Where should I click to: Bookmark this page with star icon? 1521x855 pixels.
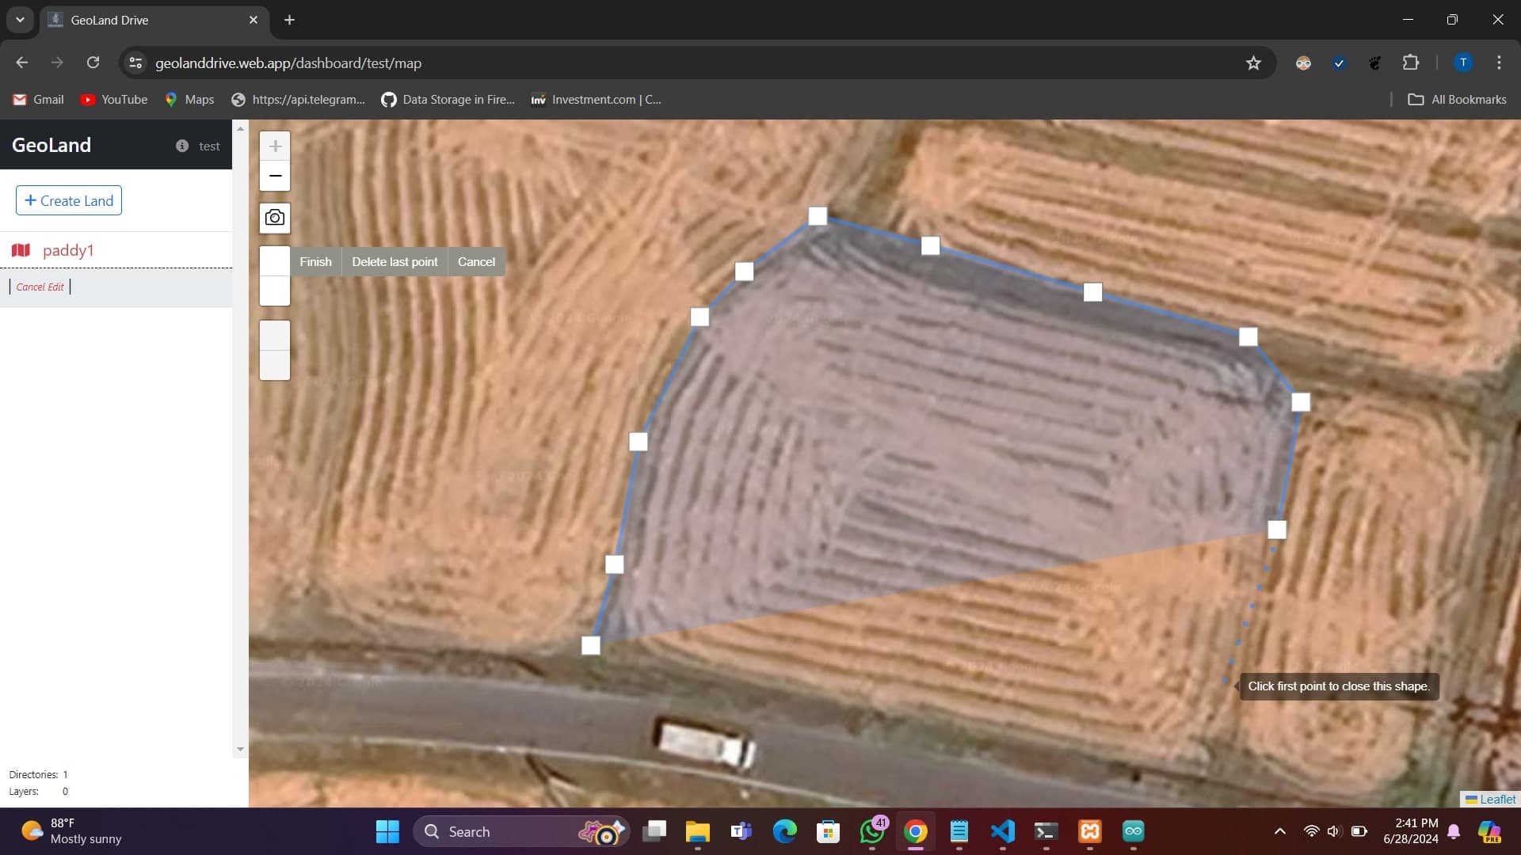coord(1253,63)
